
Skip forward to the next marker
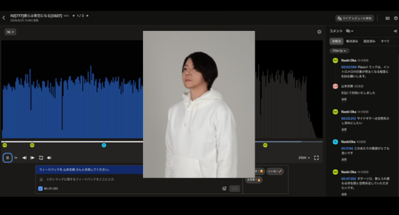pyautogui.click(x=32, y=158)
